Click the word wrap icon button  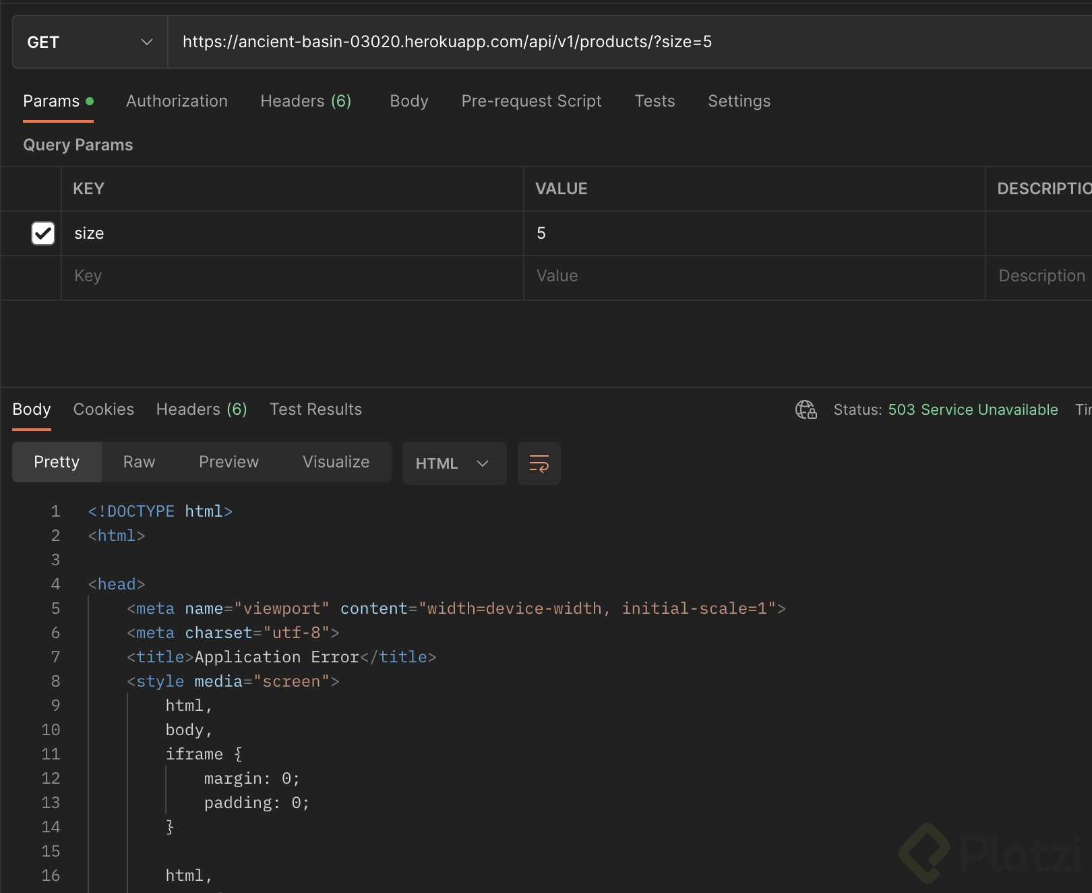pyautogui.click(x=539, y=463)
